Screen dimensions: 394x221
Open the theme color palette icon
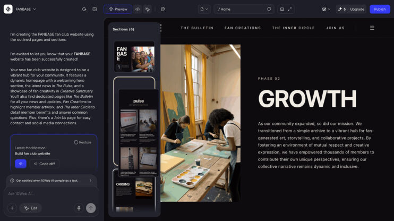click(163, 9)
